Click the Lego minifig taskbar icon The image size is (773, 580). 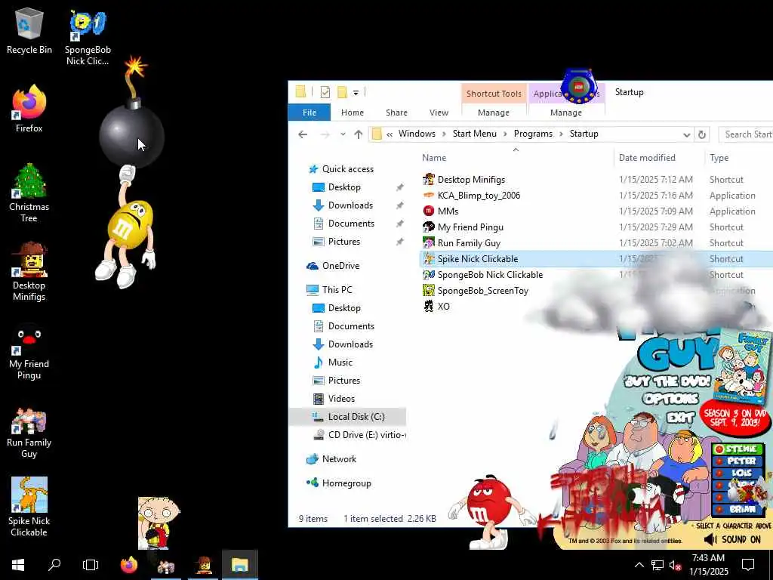tap(203, 565)
